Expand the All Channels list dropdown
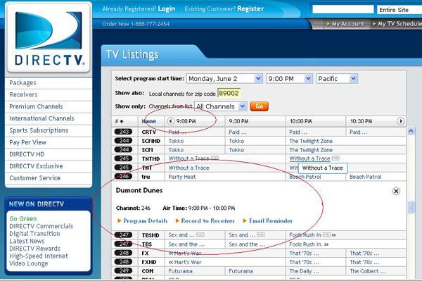Viewport: 422px width, 281px height. [221, 106]
